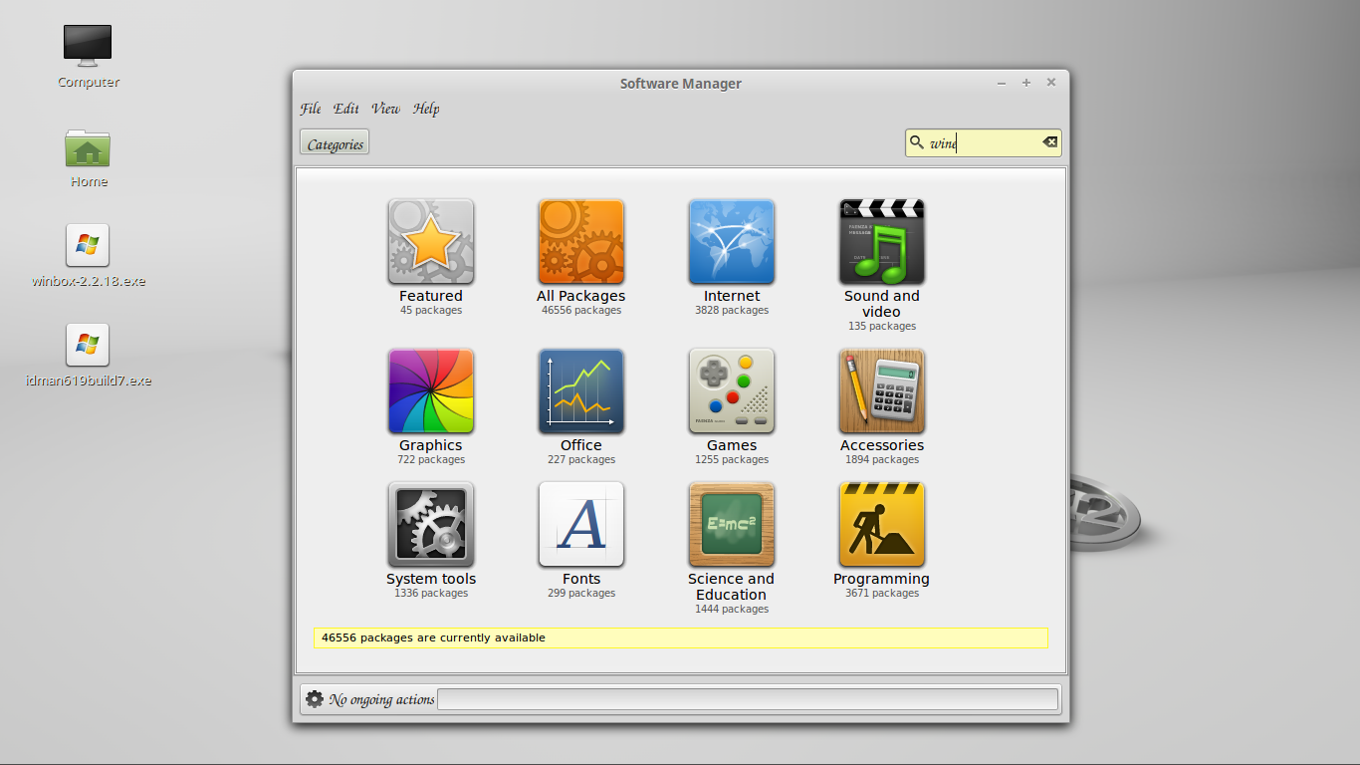
Task: Click inside the wine search field
Action: (984, 143)
